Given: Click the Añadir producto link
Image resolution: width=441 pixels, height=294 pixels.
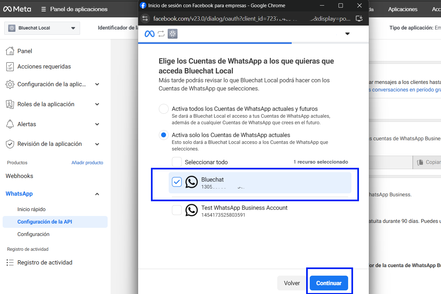Looking at the screenshot, I should [87, 163].
